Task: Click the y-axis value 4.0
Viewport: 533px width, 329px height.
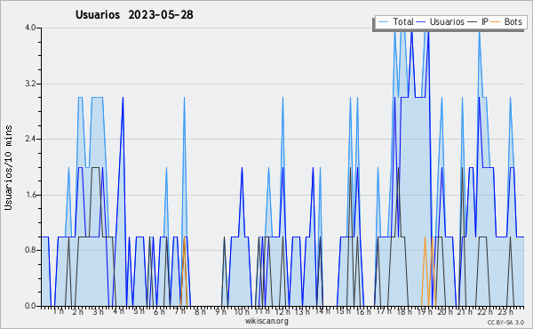Action: click(30, 28)
